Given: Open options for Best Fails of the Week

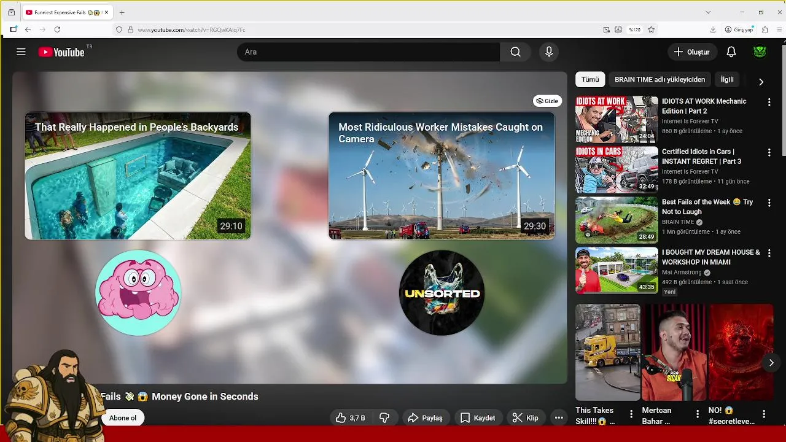Looking at the screenshot, I should (x=769, y=203).
